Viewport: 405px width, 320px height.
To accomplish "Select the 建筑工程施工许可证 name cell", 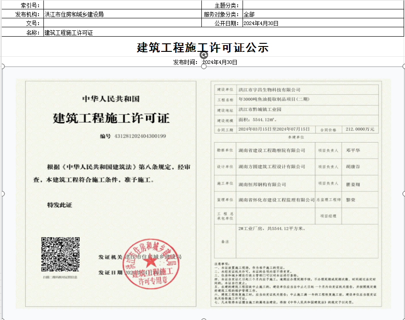I will pos(123,33).
